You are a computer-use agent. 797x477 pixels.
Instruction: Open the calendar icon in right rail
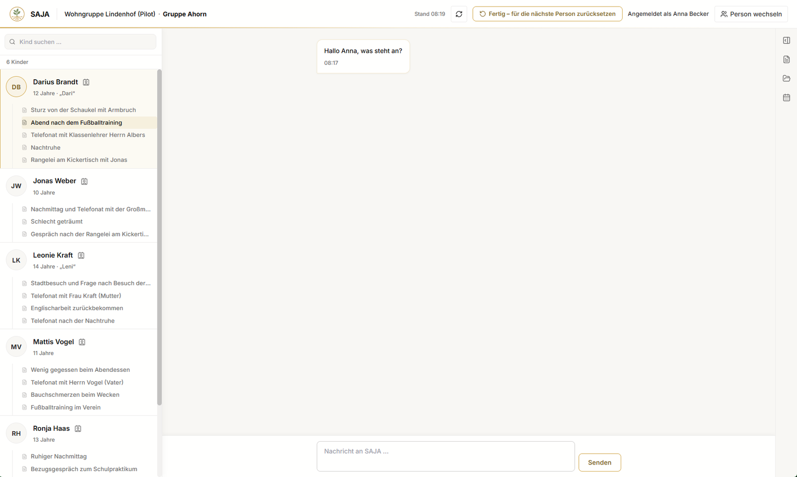pyautogui.click(x=787, y=98)
